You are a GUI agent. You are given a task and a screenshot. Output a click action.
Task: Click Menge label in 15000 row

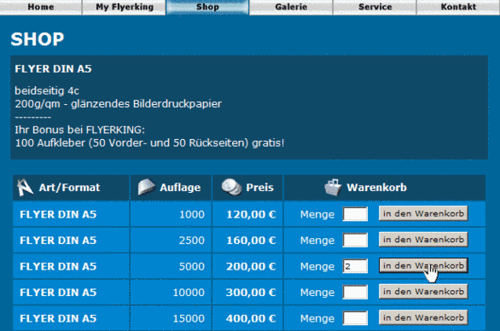pos(317,318)
